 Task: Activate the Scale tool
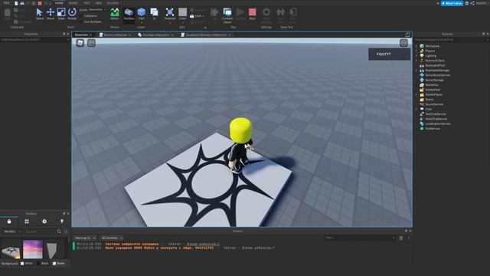pyautogui.click(x=61, y=14)
